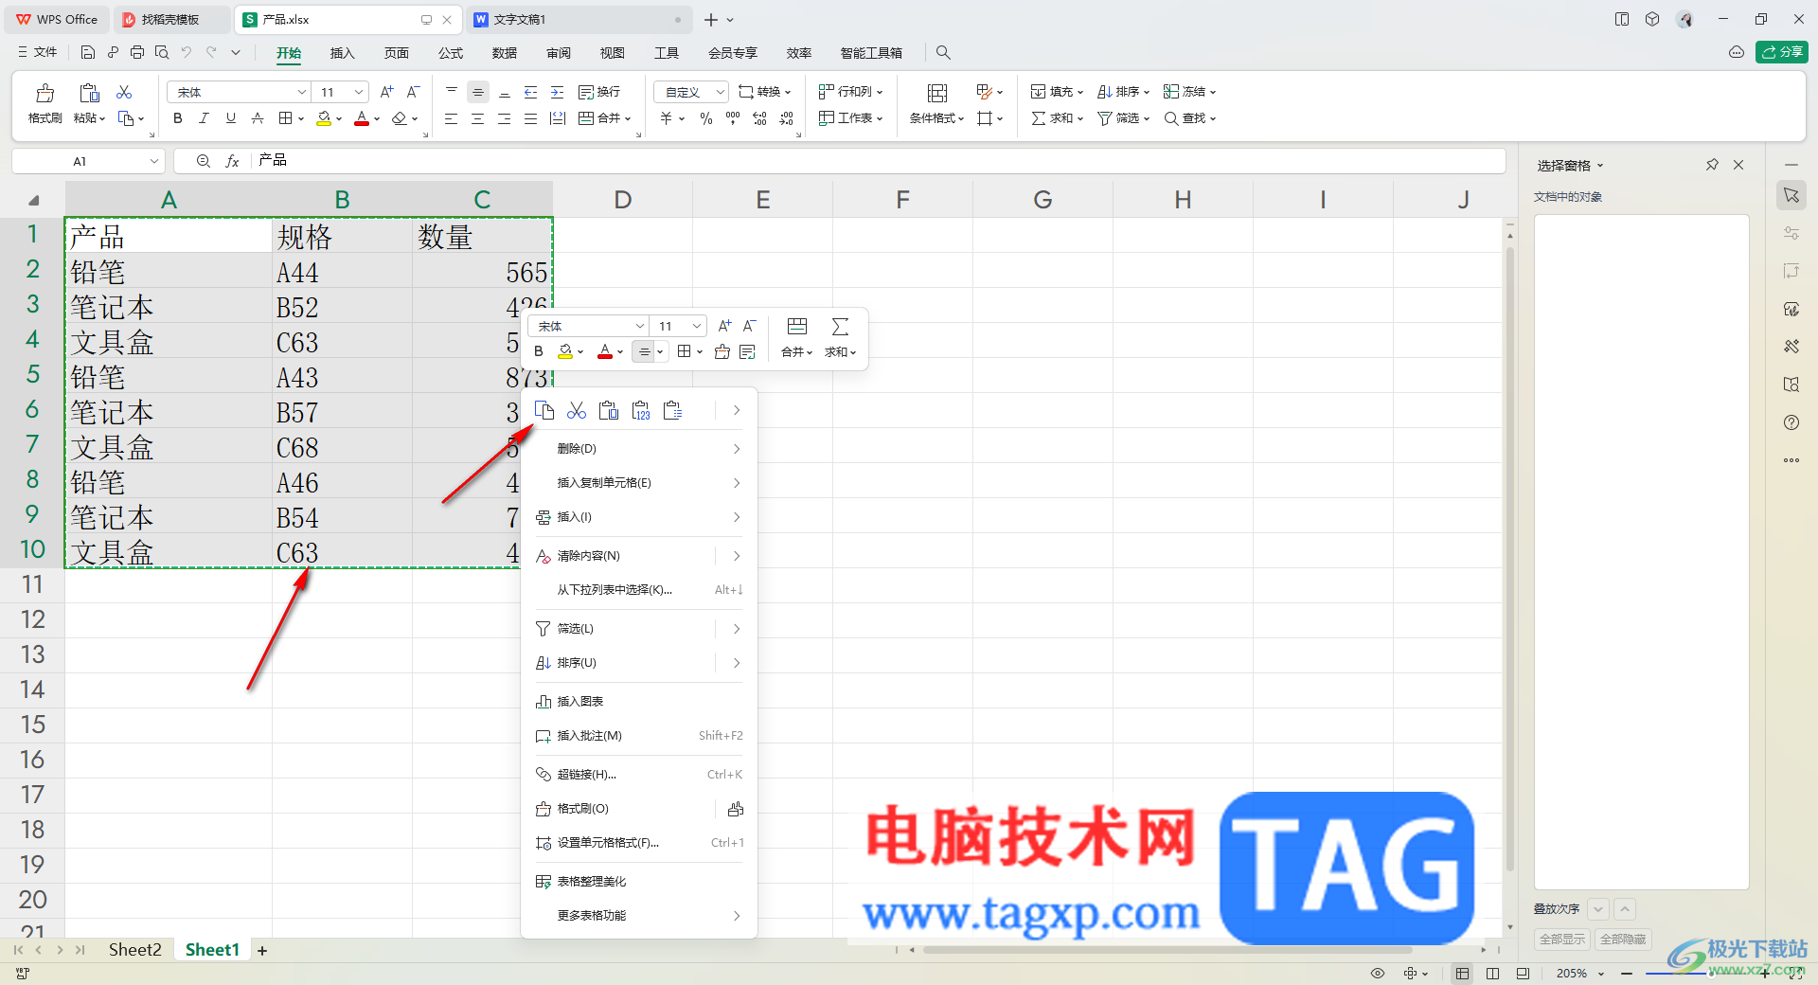This screenshot has width=1818, height=985.
Task: Open the ribbon font name dropdown
Action: (x=302, y=92)
